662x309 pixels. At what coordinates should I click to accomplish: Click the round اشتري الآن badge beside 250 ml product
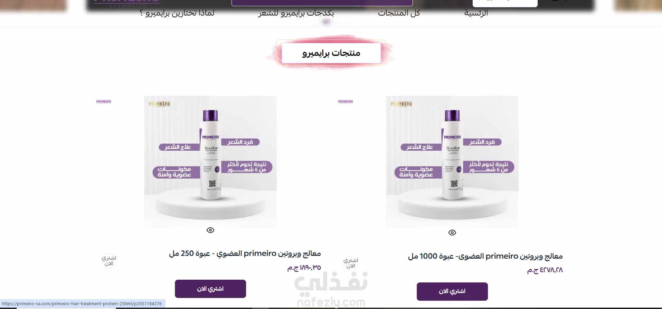click(109, 261)
